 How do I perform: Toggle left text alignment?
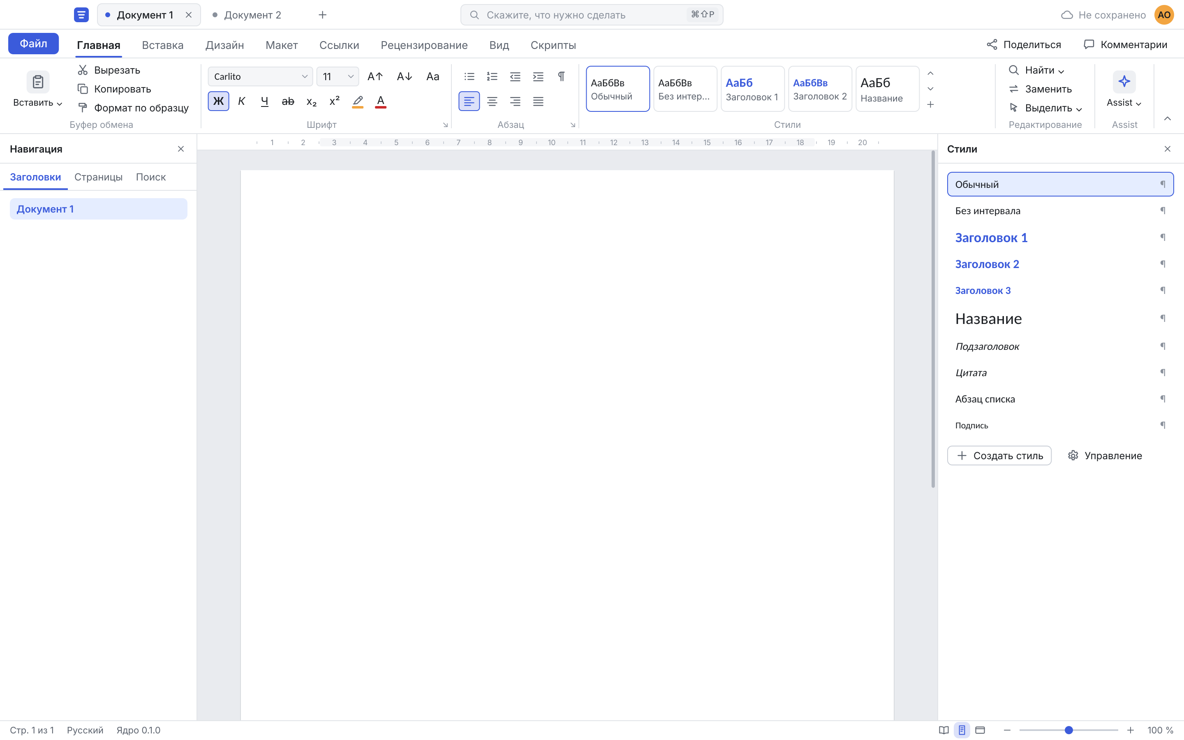click(x=469, y=101)
